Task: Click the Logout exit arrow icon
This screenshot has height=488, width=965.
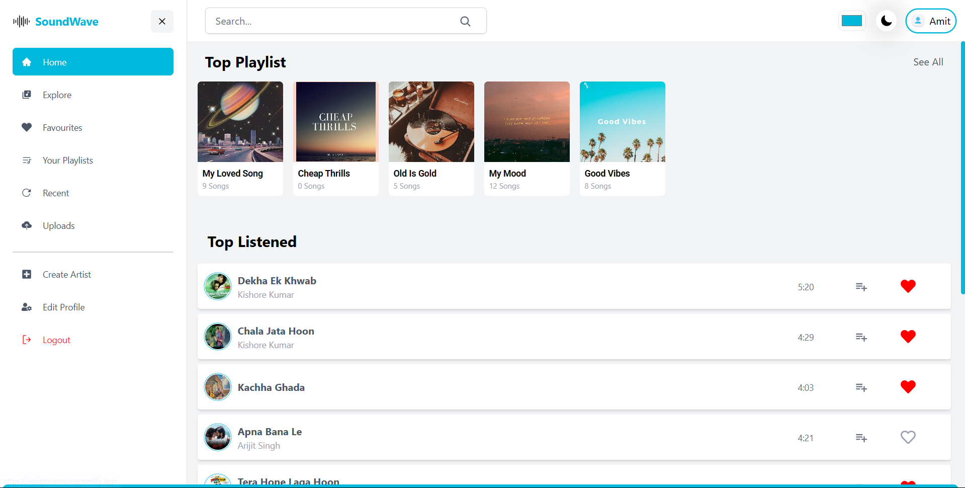Action: [27, 340]
